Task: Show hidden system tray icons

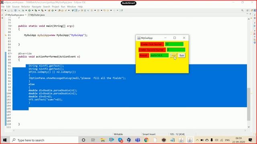Action: [197, 140]
